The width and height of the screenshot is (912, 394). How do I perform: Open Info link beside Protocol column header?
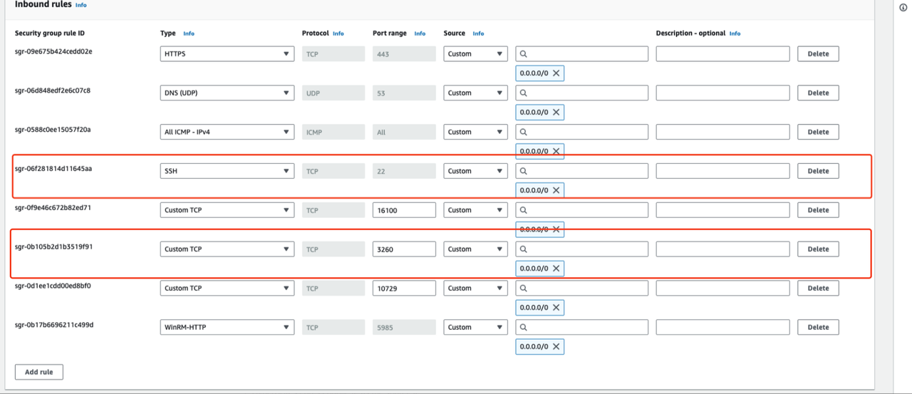338,33
